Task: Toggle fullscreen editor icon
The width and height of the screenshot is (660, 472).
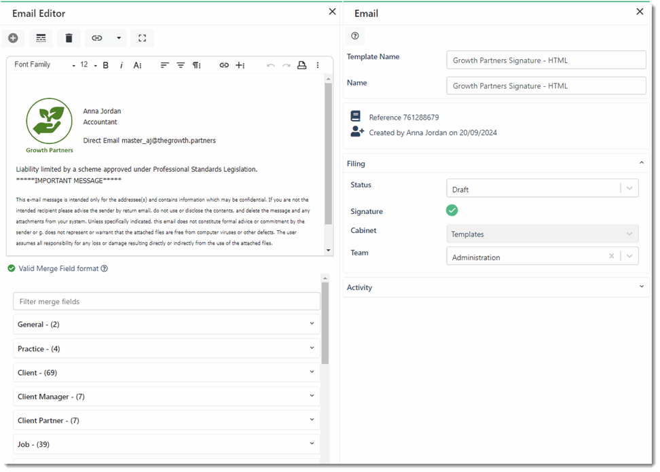Action: [143, 38]
